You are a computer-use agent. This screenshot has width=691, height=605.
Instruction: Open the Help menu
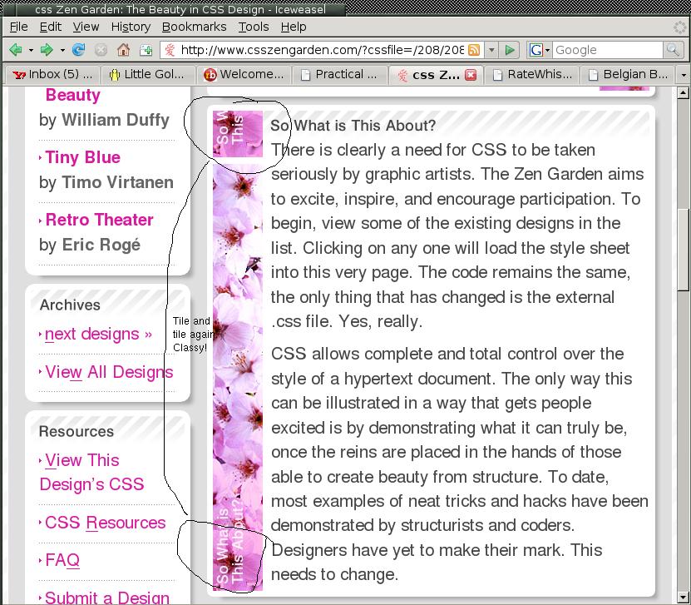click(294, 27)
